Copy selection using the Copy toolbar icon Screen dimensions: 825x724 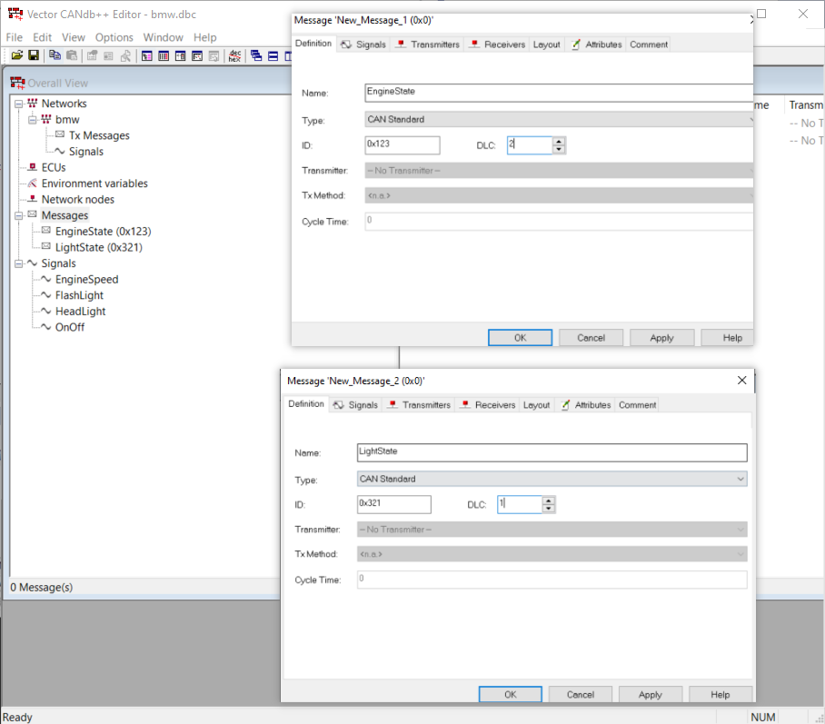point(55,56)
